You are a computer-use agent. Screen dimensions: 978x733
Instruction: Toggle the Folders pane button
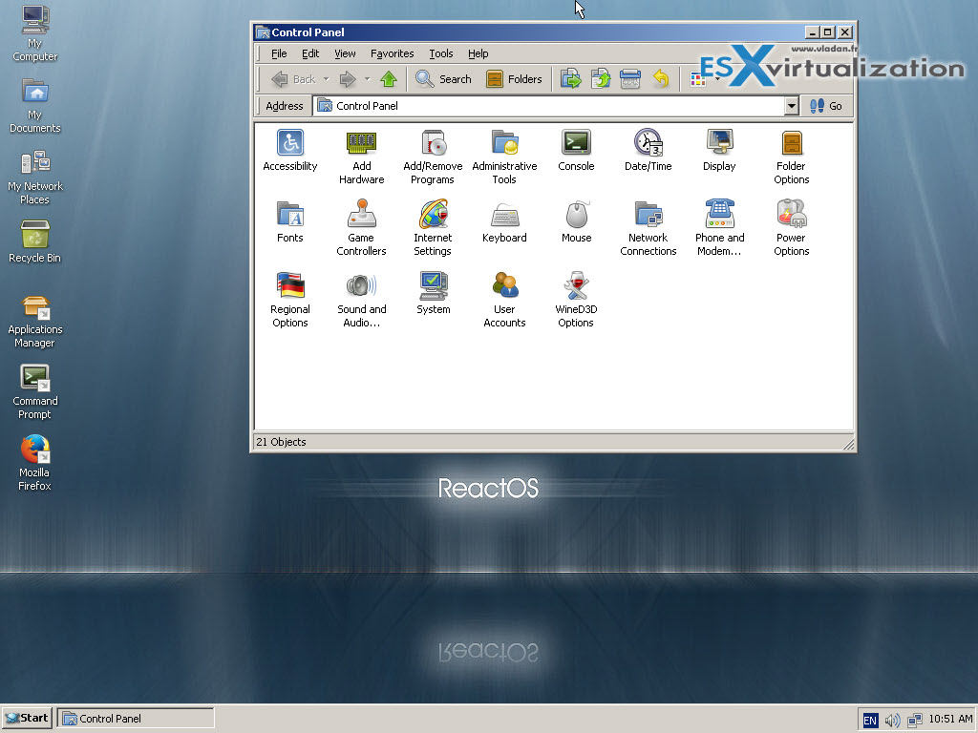click(x=514, y=79)
